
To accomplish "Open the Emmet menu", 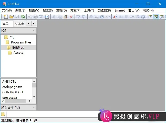I will pos(120,10).
